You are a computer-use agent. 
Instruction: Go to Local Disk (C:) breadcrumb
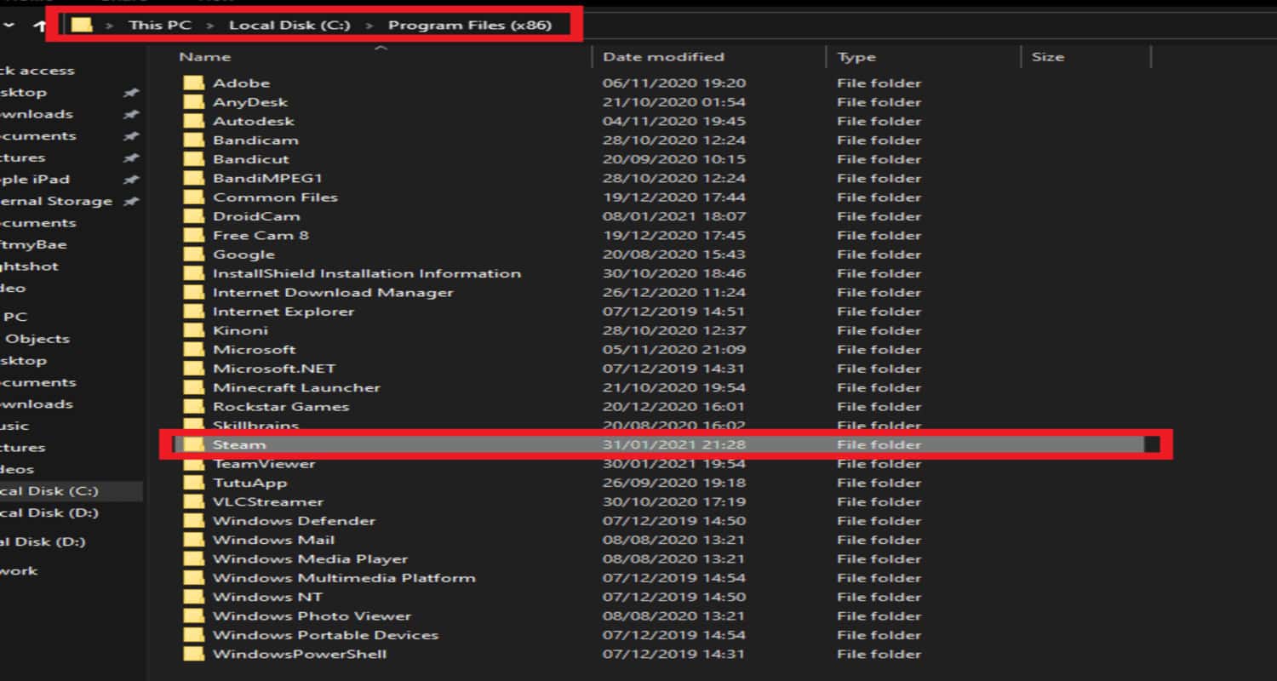point(289,25)
